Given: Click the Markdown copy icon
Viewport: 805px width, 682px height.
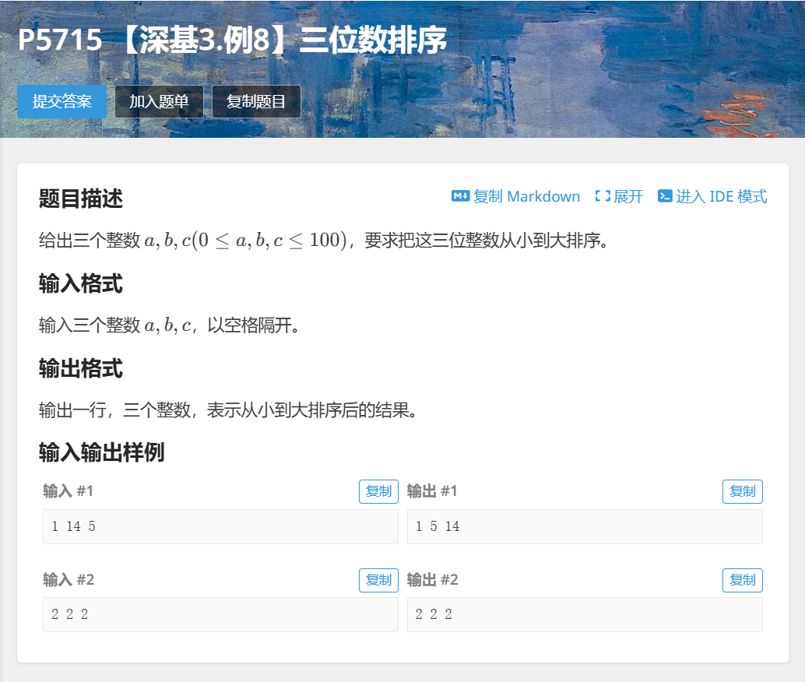Looking at the screenshot, I should [460, 196].
